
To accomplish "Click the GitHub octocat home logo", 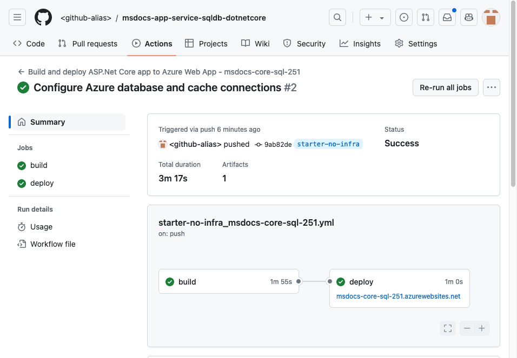I will coord(43,17).
